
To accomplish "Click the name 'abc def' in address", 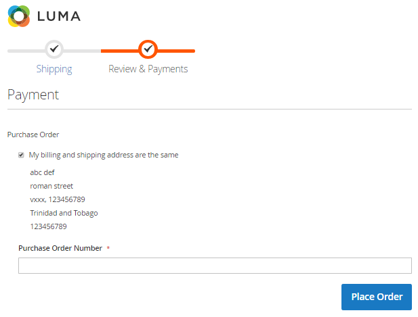I will [42, 172].
